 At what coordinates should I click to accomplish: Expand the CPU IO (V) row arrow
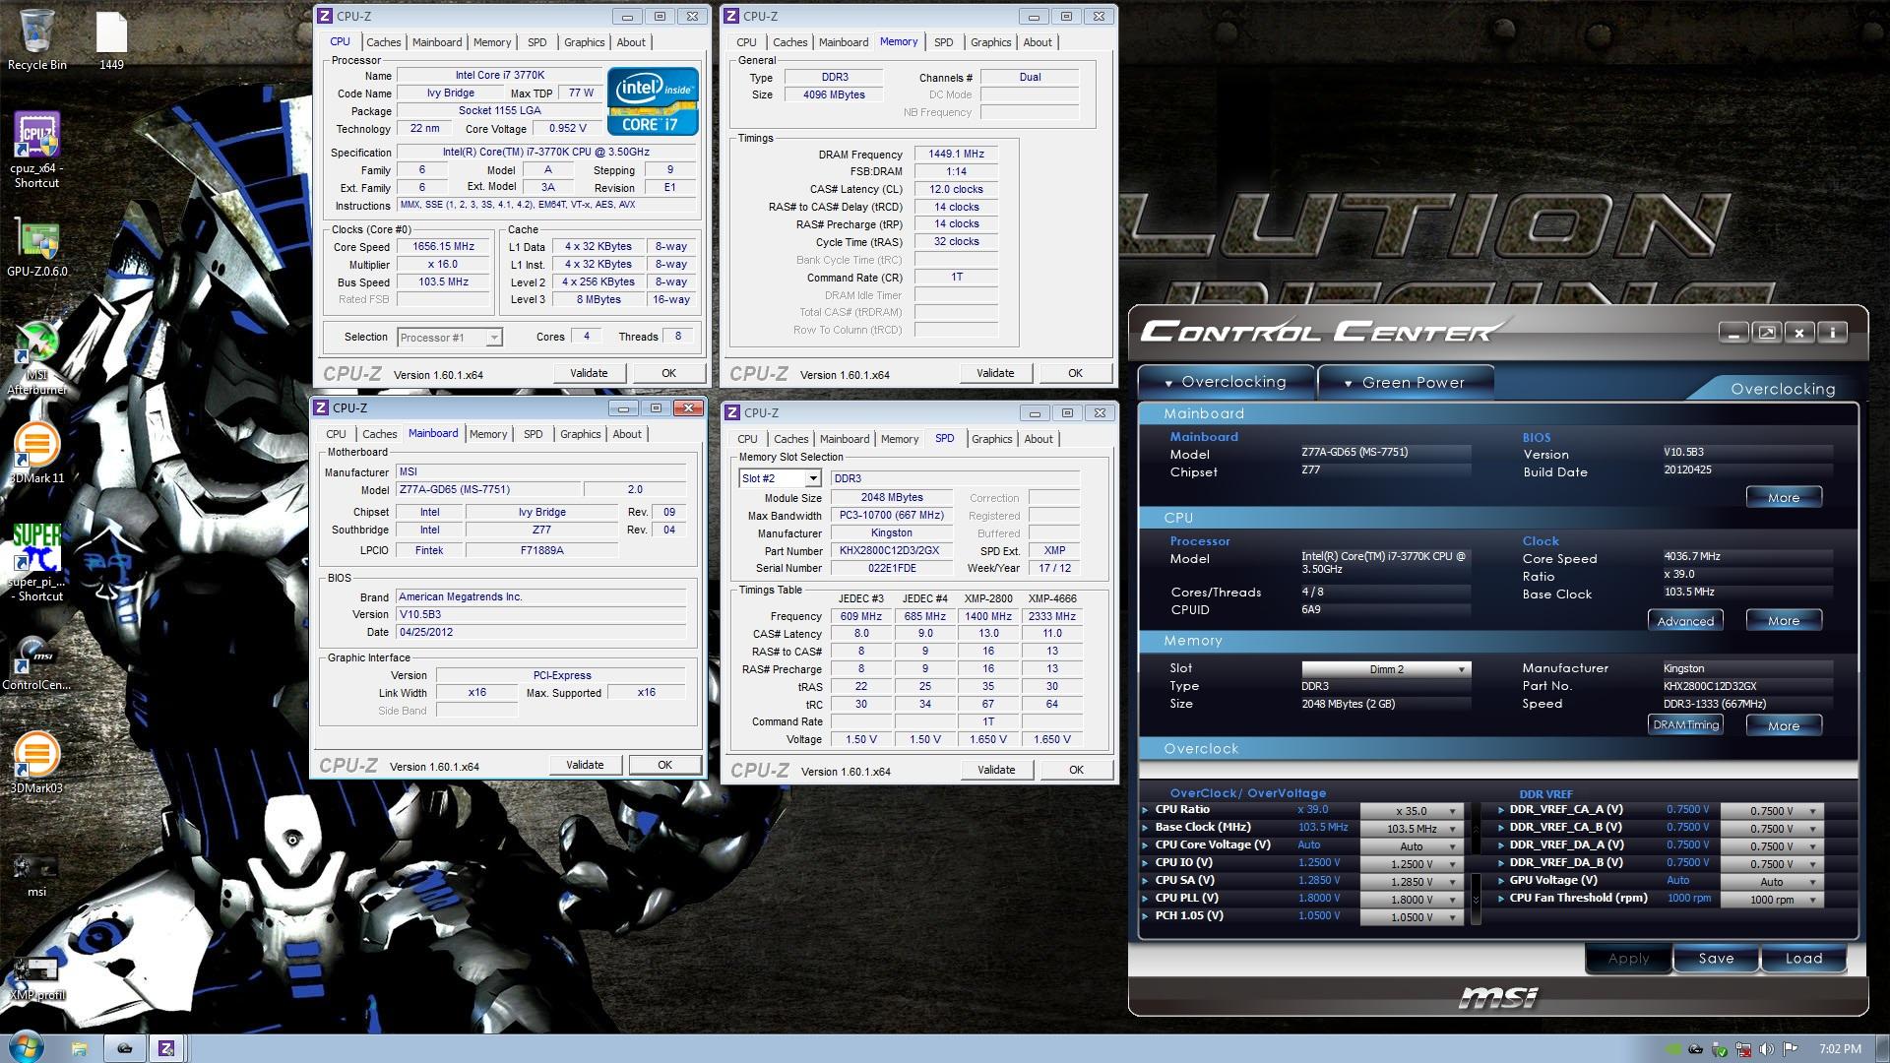(1145, 863)
